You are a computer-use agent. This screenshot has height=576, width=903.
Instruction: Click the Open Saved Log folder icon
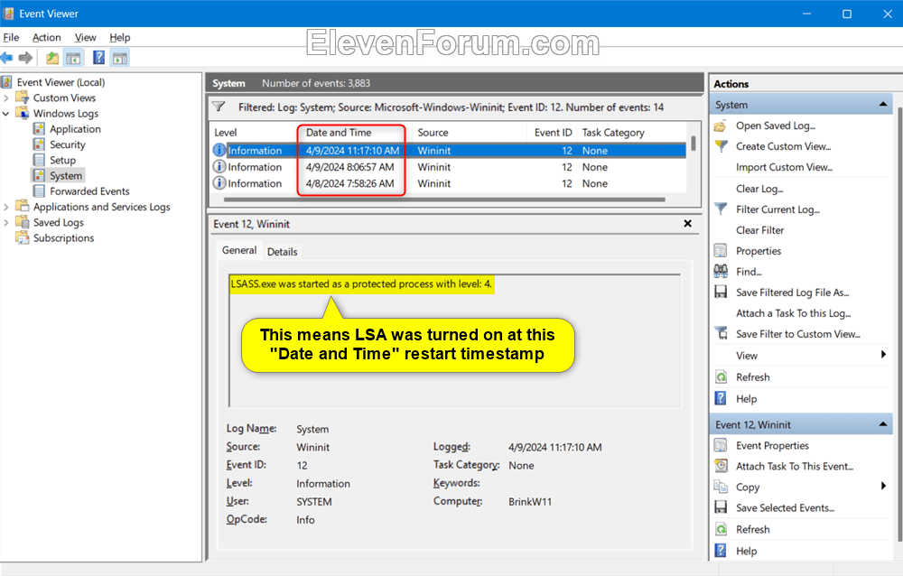(x=720, y=126)
